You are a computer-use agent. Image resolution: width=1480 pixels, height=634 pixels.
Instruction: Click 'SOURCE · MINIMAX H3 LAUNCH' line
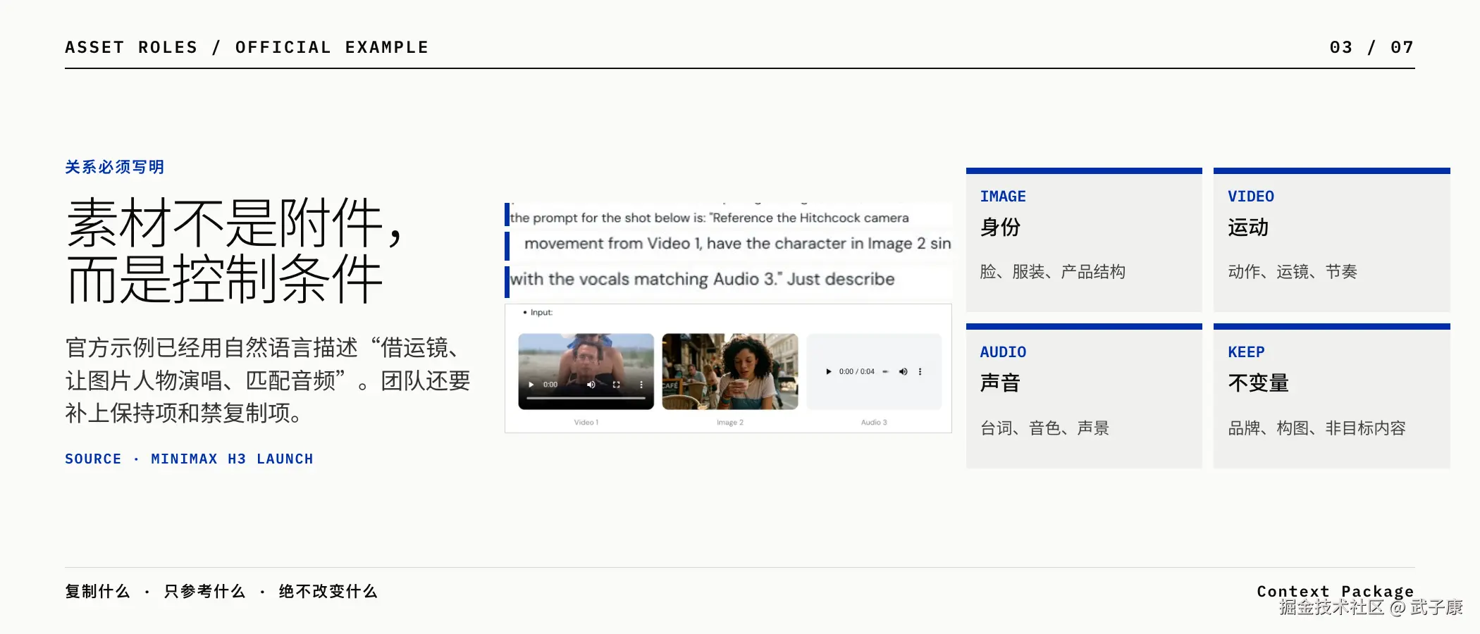pyautogui.click(x=189, y=459)
